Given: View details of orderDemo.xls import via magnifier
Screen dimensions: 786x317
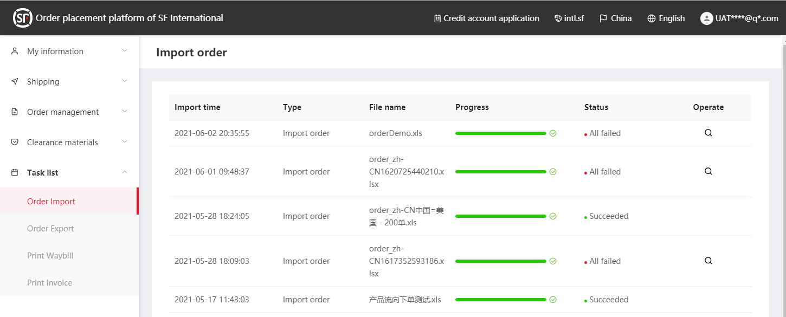Looking at the screenshot, I should click(x=708, y=133).
